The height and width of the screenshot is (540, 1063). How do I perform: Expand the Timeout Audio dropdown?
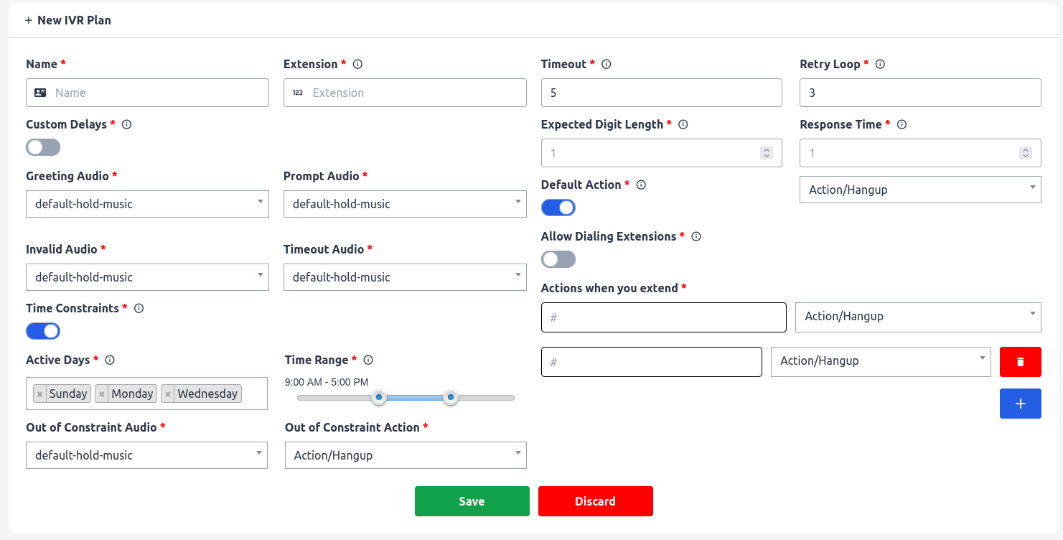(x=405, y=277)
